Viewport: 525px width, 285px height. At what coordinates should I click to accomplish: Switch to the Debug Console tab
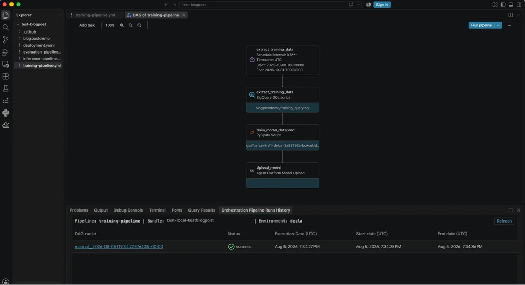(128, 210)
